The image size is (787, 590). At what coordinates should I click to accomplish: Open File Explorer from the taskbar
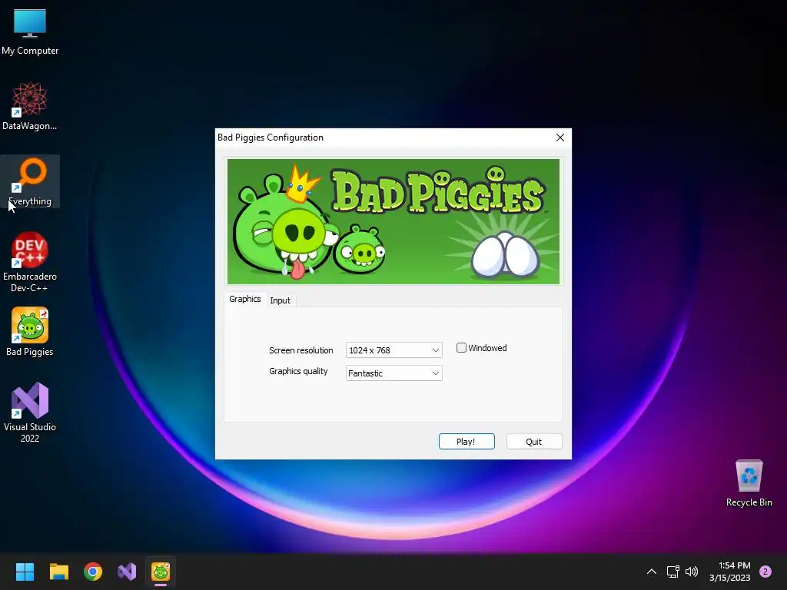[x=58, y=572]
